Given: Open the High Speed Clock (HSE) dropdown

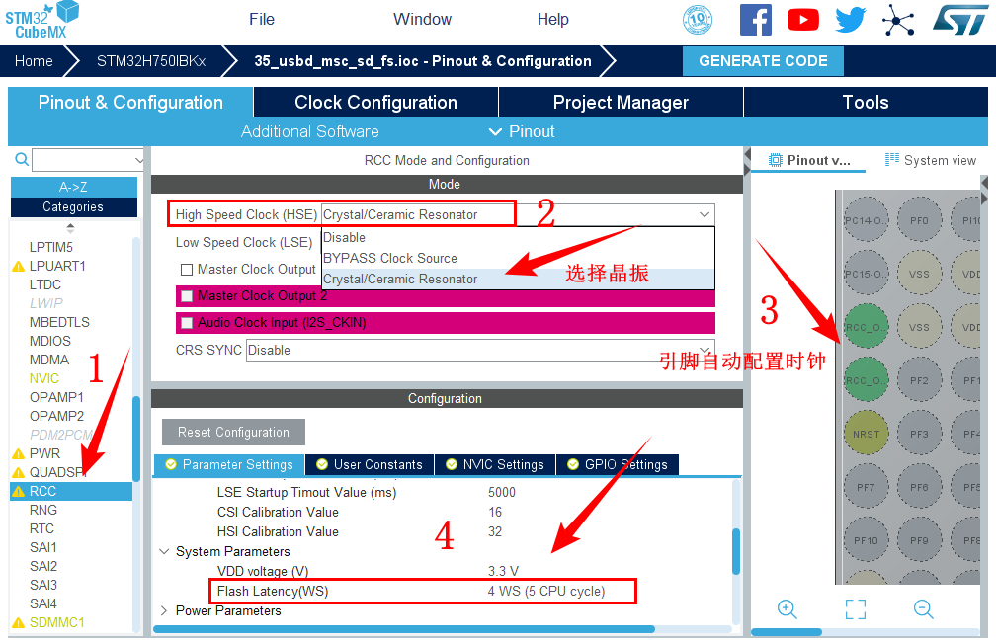Looking at the screenshot, I should 517,214.
